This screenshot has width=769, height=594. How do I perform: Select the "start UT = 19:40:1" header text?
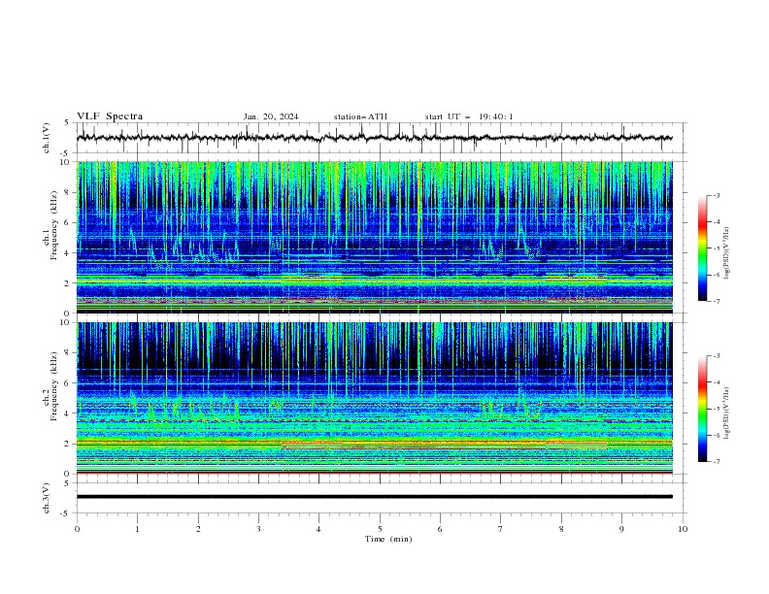pos(469,116)
